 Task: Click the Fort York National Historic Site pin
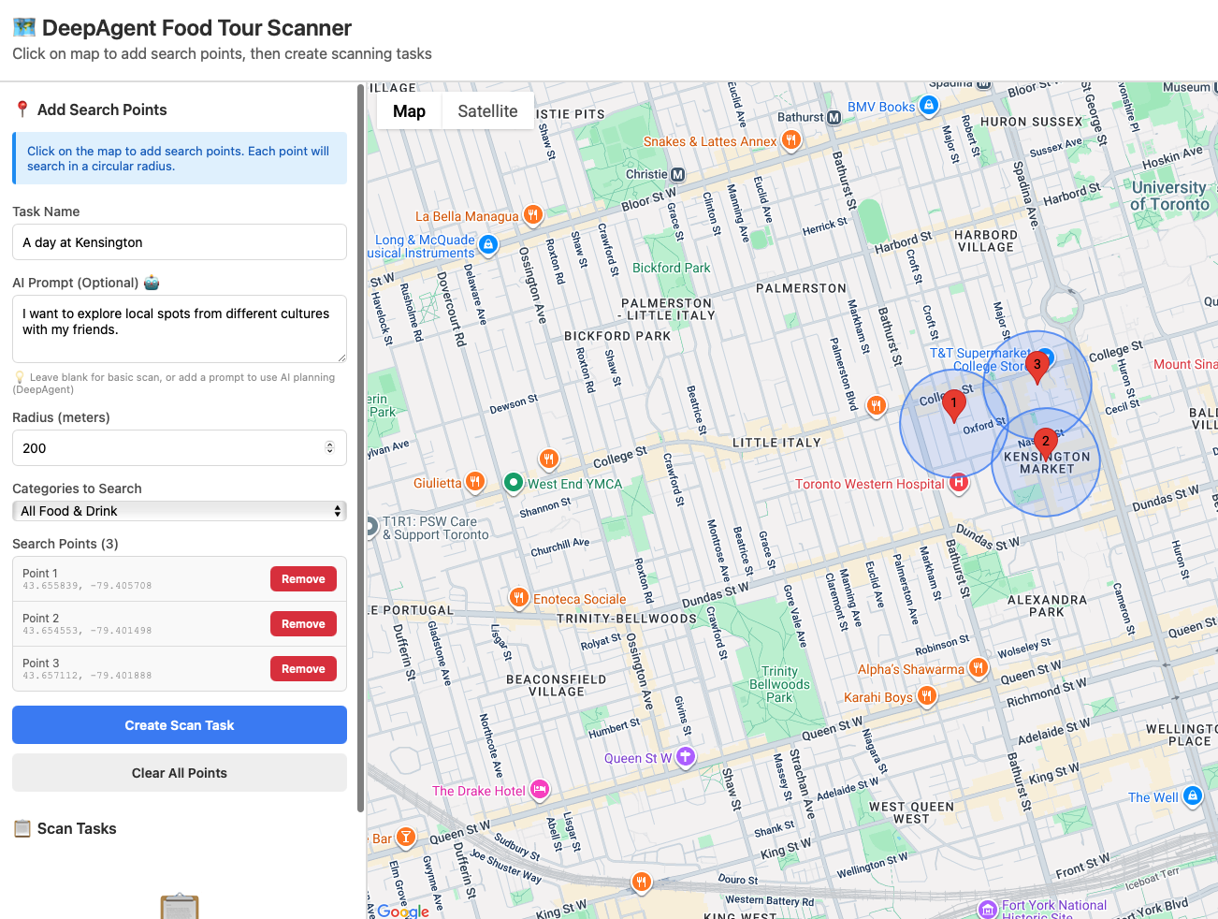987,909
